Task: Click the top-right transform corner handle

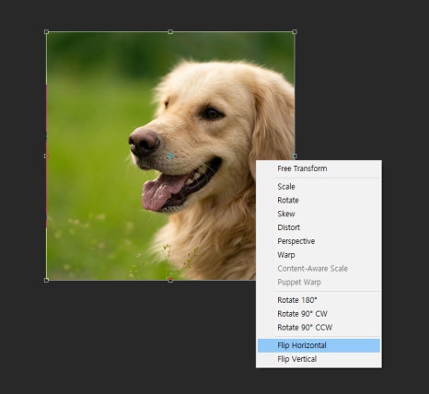Action: 295,32
